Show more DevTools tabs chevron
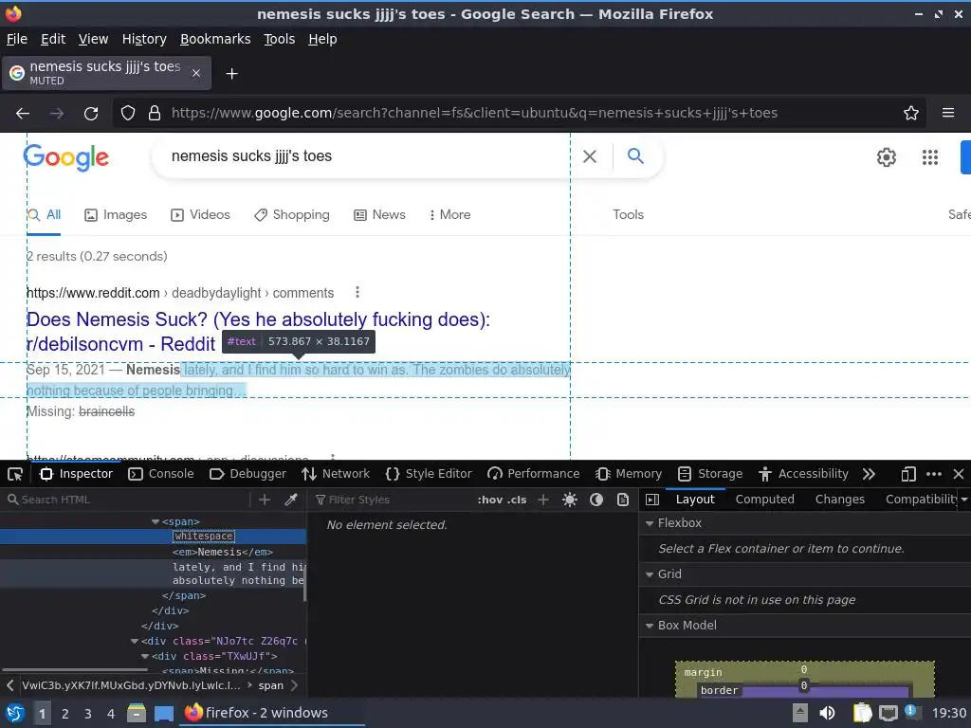 tap(869, 474)
